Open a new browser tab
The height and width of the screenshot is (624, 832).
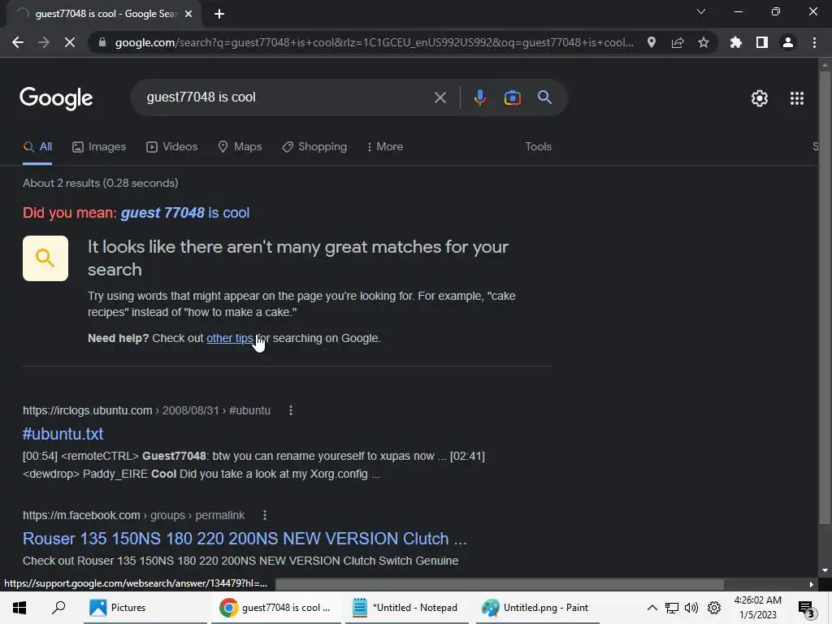(219, 14)
